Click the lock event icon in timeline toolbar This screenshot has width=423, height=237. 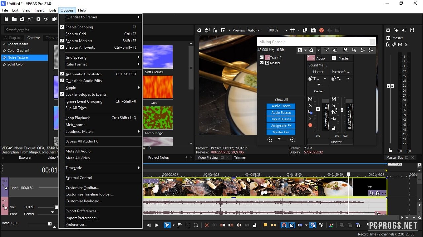pyautogui.click(x=255, y=225)
